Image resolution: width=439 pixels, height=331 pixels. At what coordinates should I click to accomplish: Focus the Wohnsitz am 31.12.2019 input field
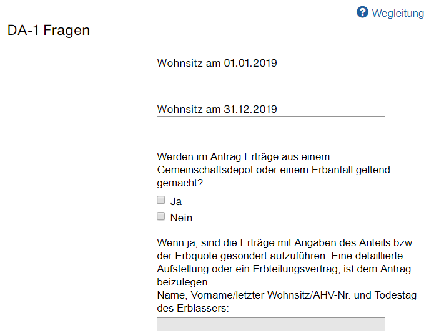271,126
